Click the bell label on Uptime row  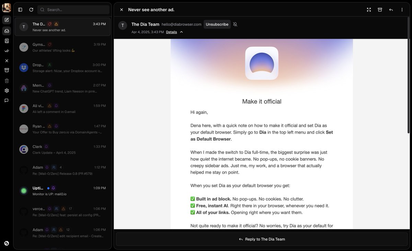(53, 188)
